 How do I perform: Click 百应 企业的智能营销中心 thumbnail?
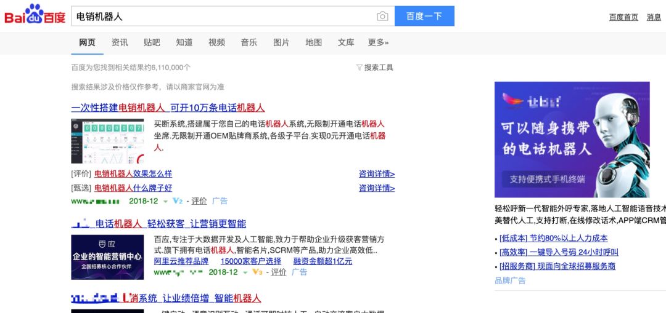coord(107,257)
